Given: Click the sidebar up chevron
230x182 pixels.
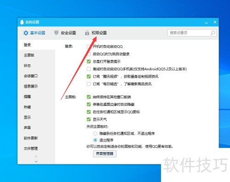Looking at the screenshot, I should coord(36,156).
